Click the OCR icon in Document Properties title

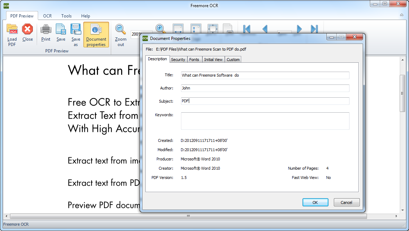pos(145,38)
